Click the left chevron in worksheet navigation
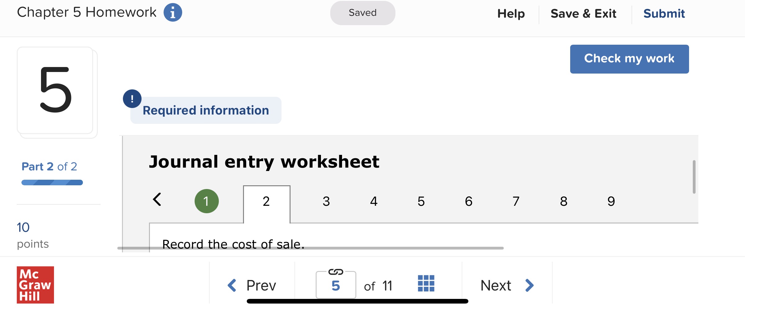The height and width of the screenshot is (311, 780). pos(158,200)
